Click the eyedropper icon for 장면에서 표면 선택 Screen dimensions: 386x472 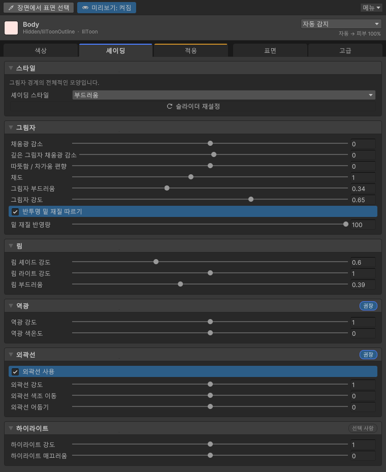click(x=11, y=8)
